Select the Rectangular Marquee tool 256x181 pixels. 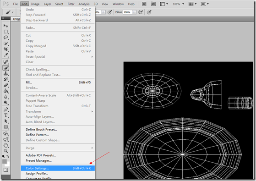(5, 32)
